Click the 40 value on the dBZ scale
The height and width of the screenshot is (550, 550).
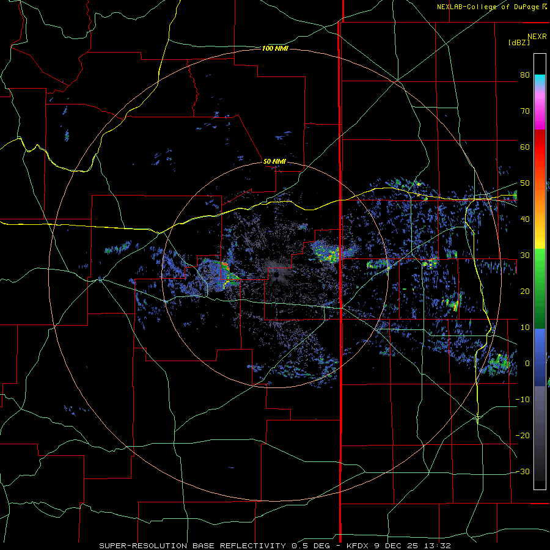525,219
